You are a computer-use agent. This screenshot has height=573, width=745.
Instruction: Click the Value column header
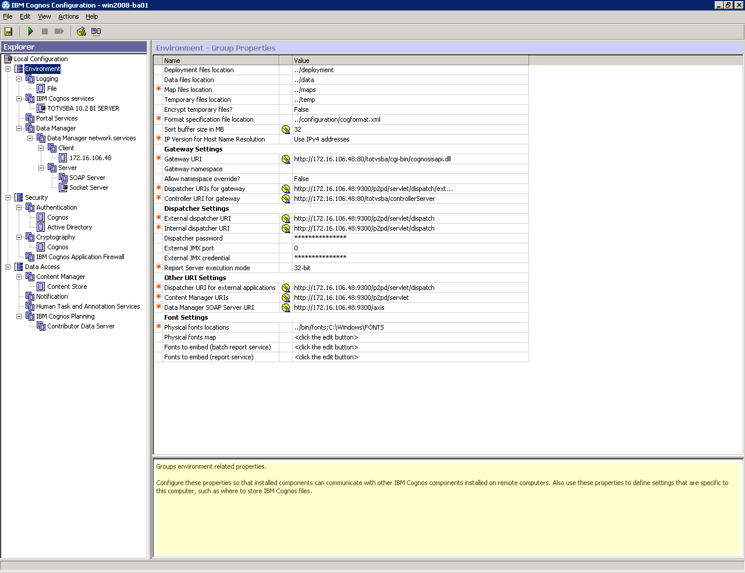pyautogui.click(x=410, y=60)
